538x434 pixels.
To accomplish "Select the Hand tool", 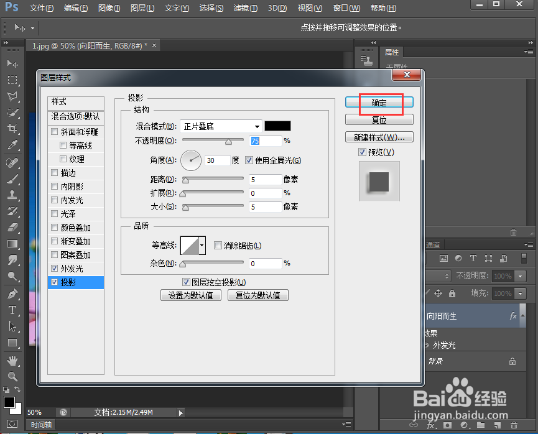I will pos(12,360).
